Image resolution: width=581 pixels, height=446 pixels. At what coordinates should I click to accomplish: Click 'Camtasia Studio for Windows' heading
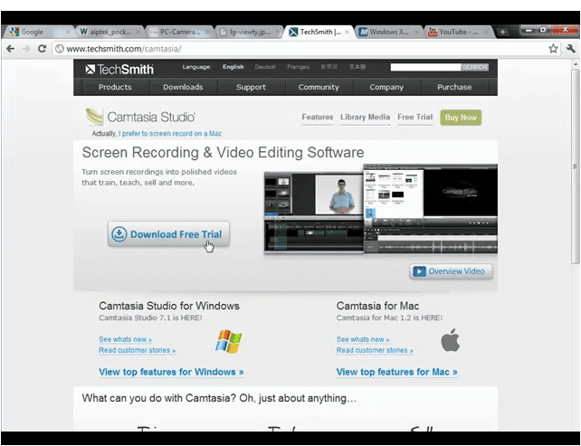(x=169, y=306)
